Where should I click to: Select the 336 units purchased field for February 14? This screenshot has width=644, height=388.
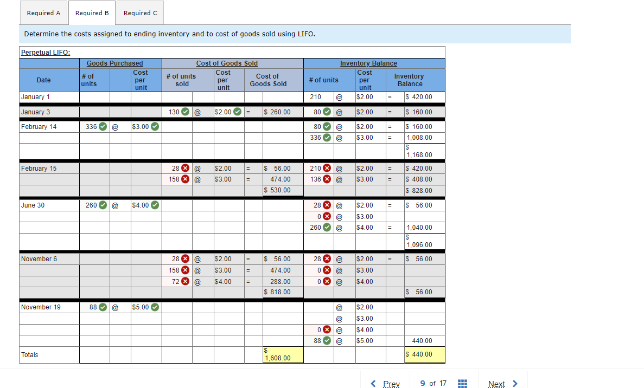coord(94,127)
